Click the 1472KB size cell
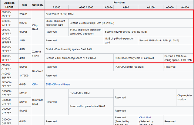Viewport: 194px width, 125px height. point(25,75)
